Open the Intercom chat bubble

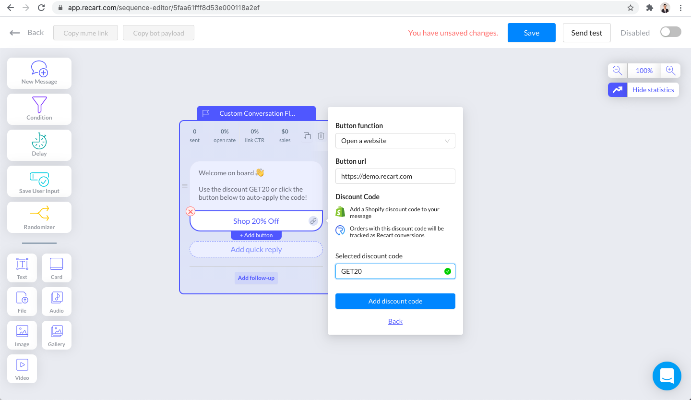[667, 376]
